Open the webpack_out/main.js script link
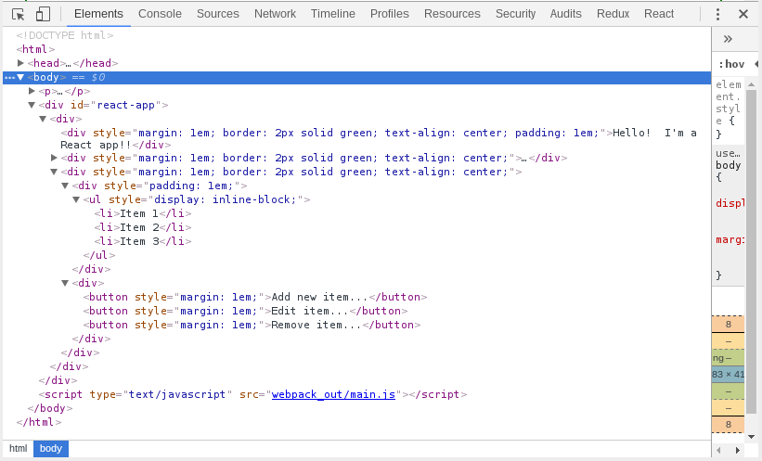 (x=333, y=394)
